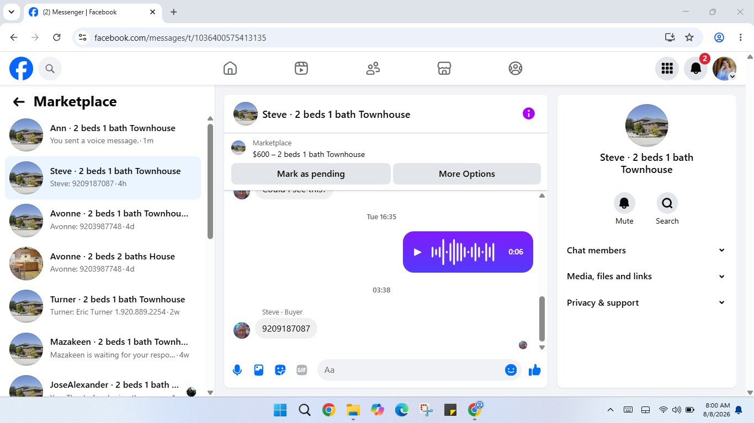Go to the Home feed tab
This screenshot has height=423, width=754.
(x=230, y=68)
